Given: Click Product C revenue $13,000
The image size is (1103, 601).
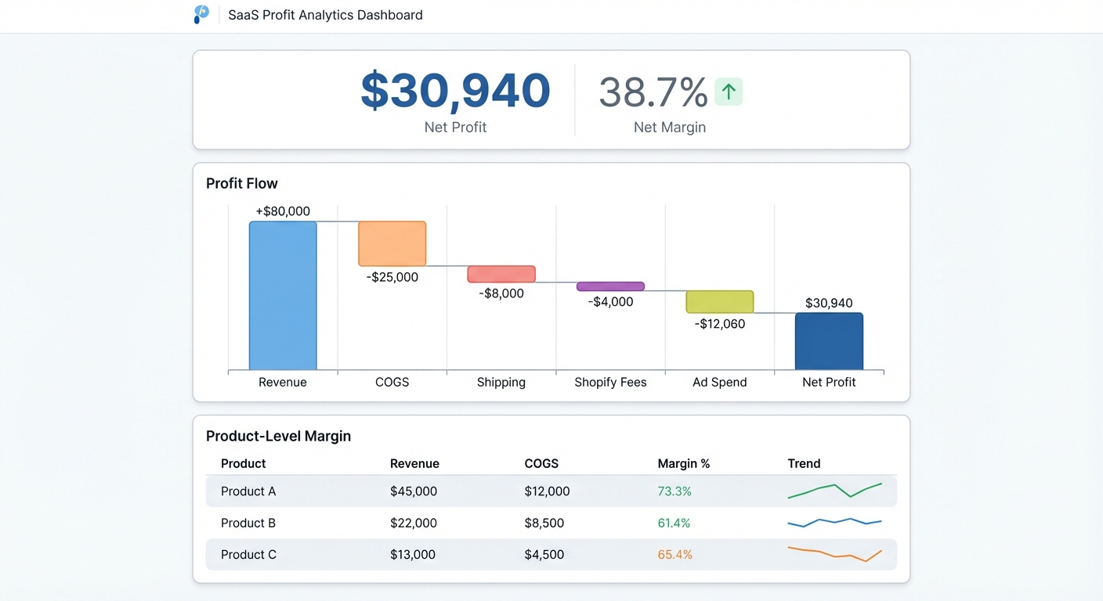Looking at the screenshot, I should (x=413, y=554).
